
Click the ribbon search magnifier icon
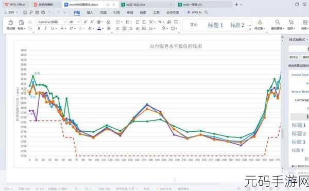click(x=206, y=12)
